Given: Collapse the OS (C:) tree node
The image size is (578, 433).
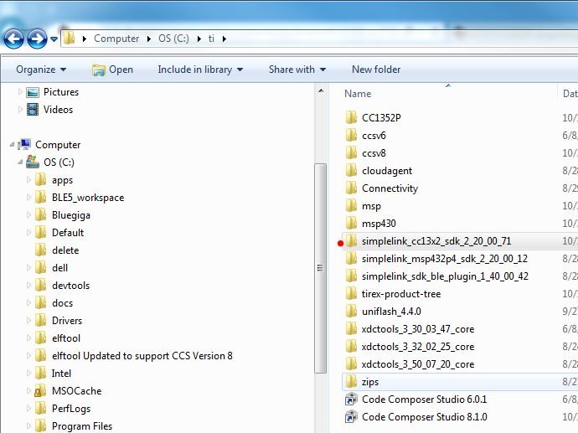Looking at the screenshot, I should pos(20,162).
